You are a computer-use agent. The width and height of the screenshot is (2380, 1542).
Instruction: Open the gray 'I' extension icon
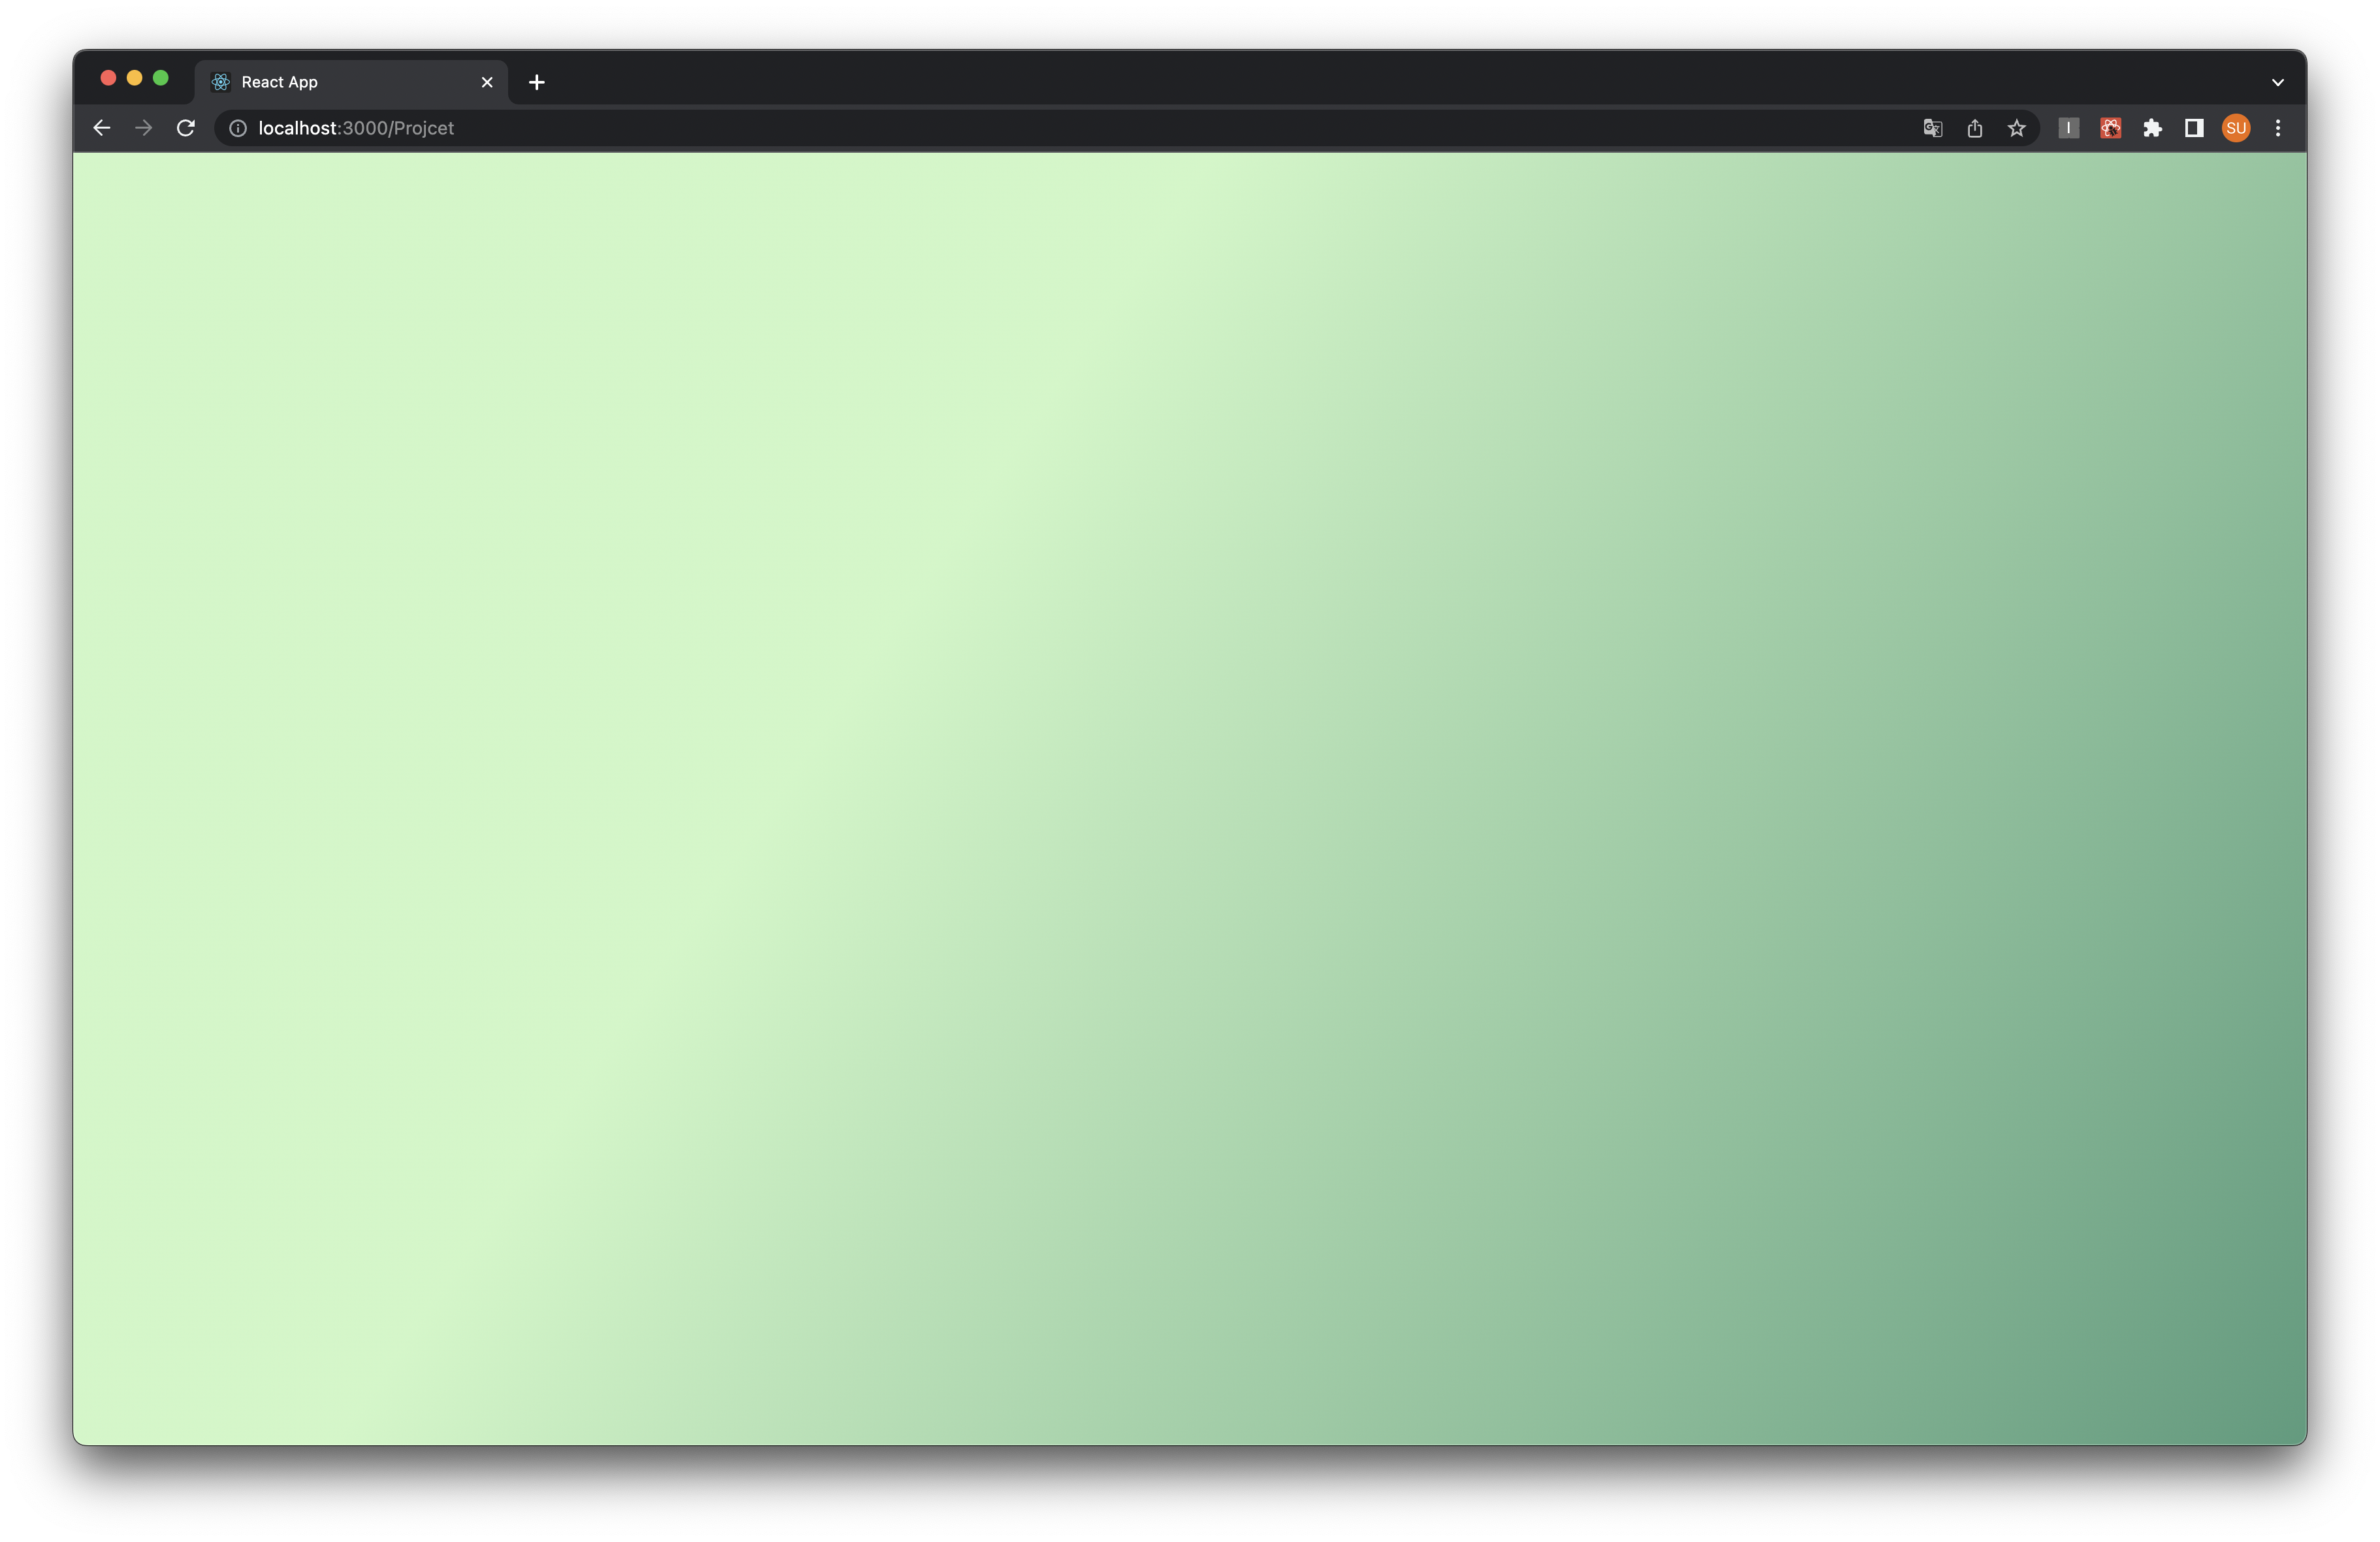(2068, 128)
